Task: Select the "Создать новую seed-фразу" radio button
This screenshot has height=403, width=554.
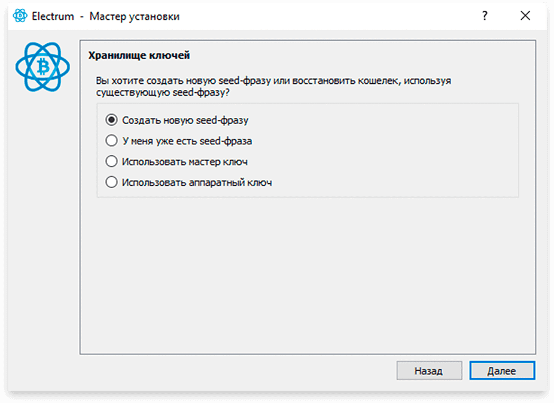Action: pyautogui.click(x=111, y=120)
